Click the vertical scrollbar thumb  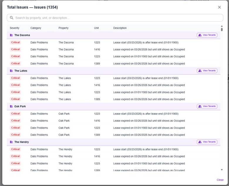point(222,29)
